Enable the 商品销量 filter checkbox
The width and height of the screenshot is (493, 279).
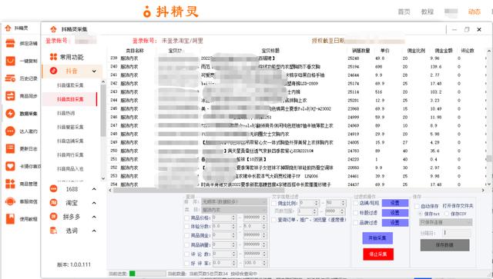point(186,244)
